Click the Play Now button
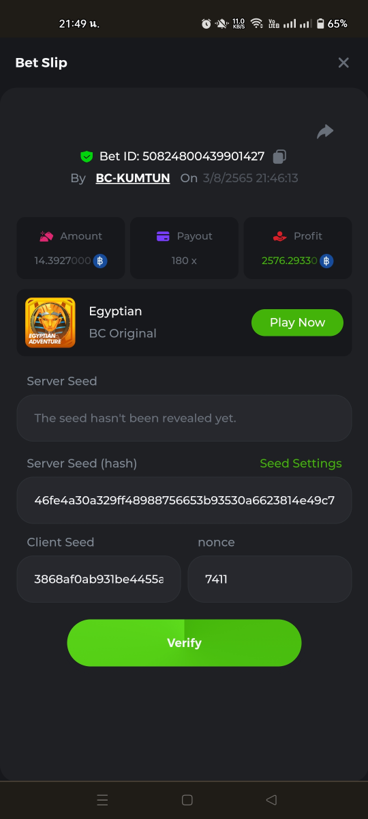 [x=297, y=322]
